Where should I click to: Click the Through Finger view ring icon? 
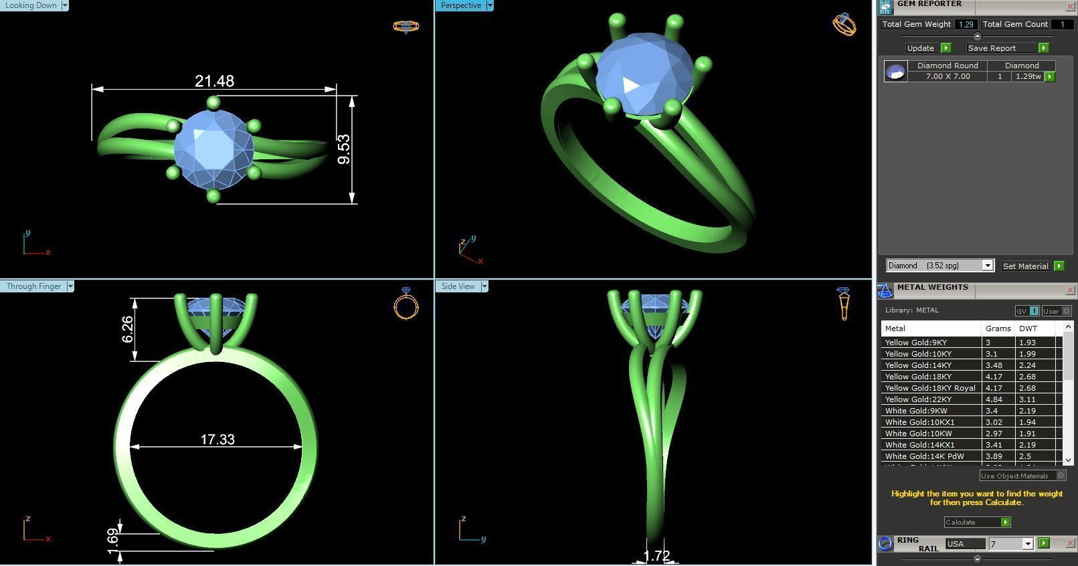[x=406, y=304]
